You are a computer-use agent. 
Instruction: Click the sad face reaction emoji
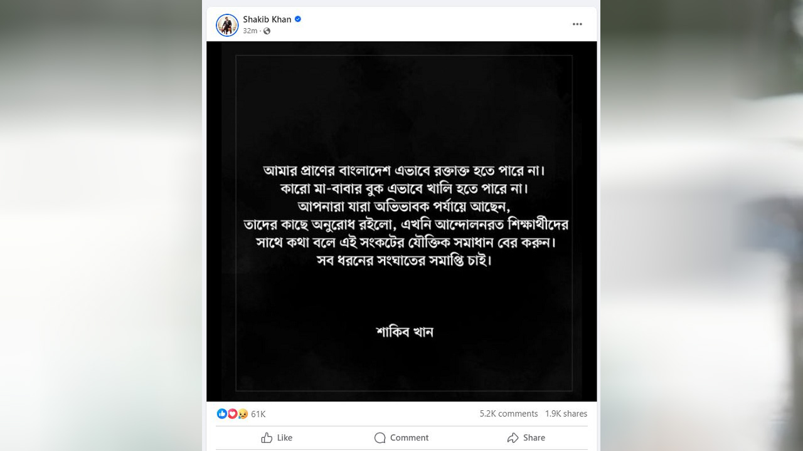click(x=242, y=413)
